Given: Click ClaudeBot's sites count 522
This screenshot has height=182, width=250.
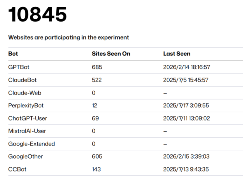Looking at the screenshot, I should (97, 80).
